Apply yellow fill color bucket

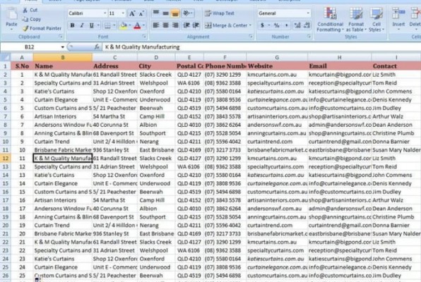click(124, 26)
